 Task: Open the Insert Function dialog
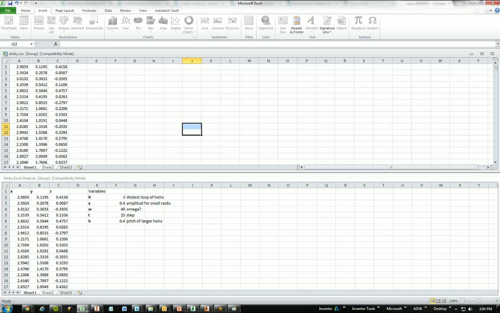[55, 44]
